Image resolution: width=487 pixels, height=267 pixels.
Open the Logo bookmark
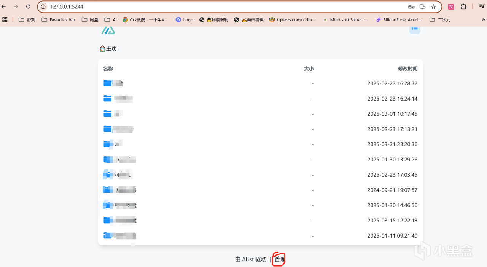(185, 19)
